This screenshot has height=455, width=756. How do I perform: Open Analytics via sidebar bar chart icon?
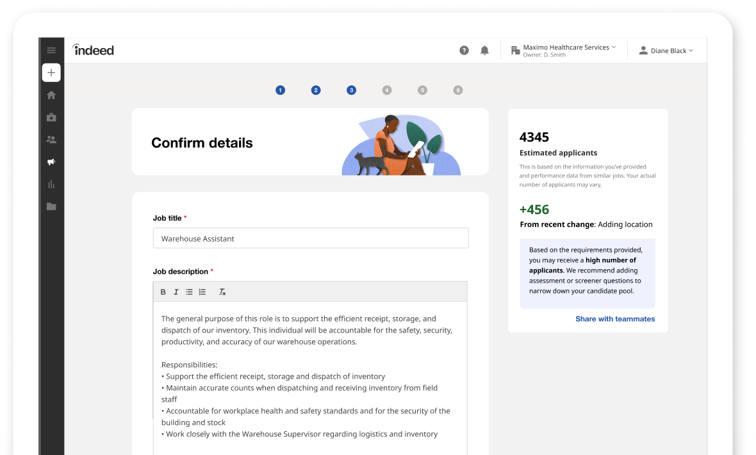click(x=51, y=185)
